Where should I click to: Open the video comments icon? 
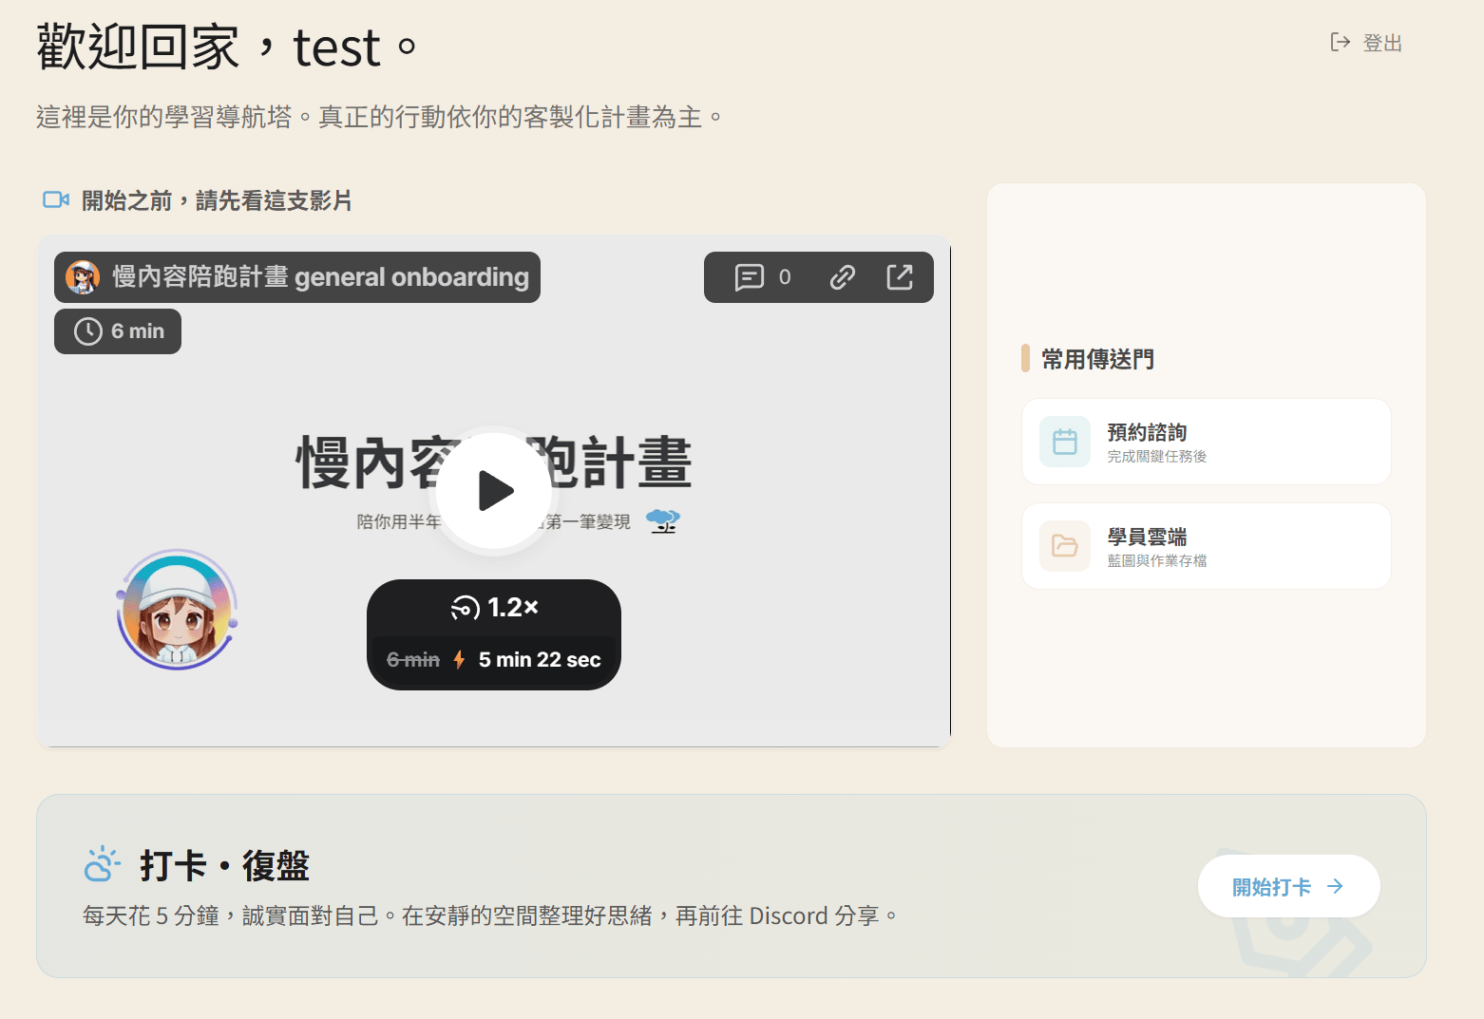point(750,277)
